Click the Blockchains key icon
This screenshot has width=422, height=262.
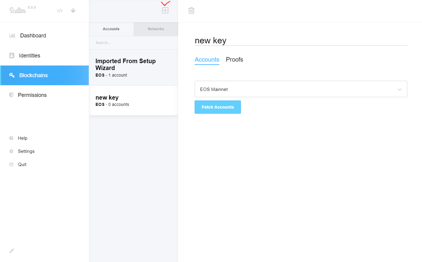12,75
